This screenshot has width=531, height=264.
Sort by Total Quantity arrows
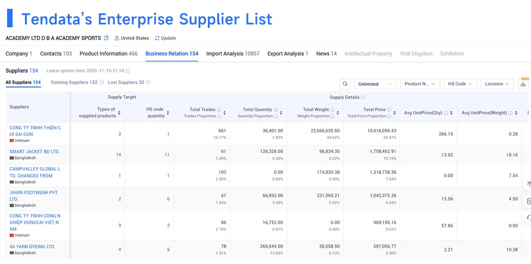(282, 113)
